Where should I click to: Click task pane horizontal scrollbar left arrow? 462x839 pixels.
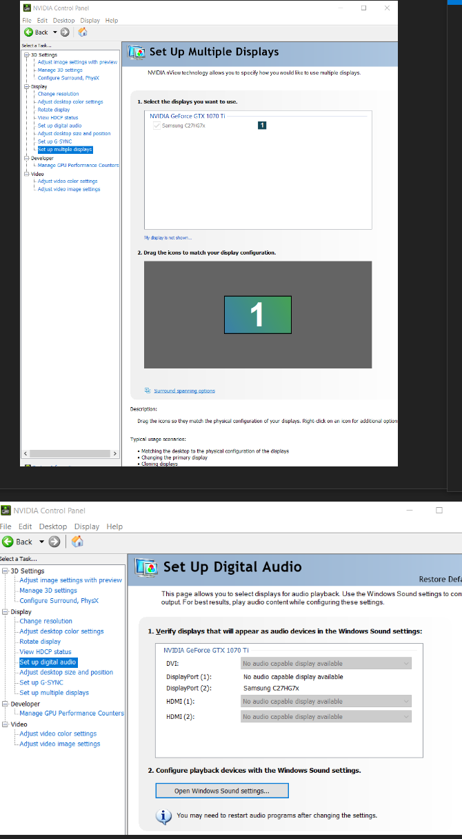(26, 453)
